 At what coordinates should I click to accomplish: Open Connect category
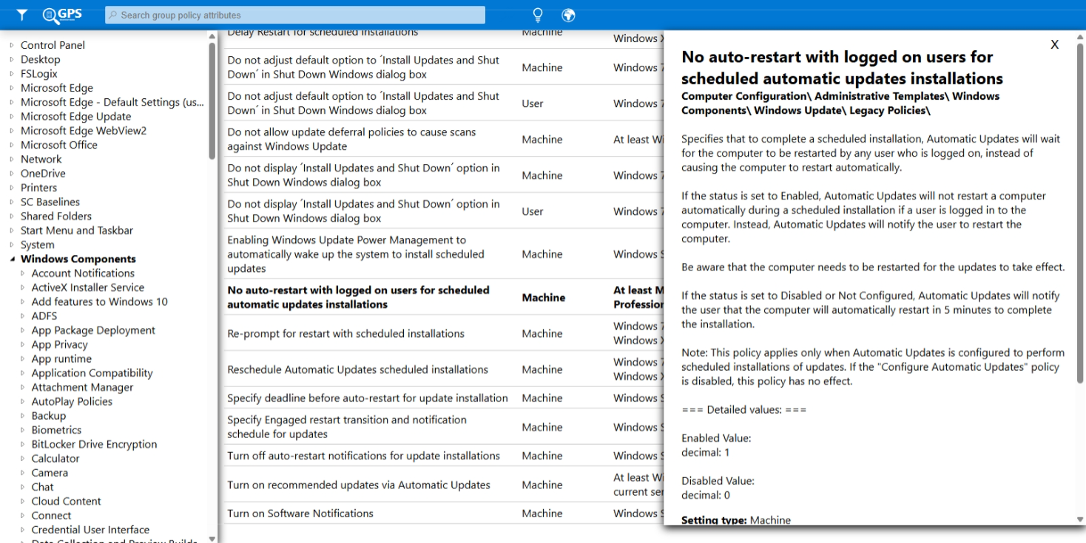click(52, 516)
